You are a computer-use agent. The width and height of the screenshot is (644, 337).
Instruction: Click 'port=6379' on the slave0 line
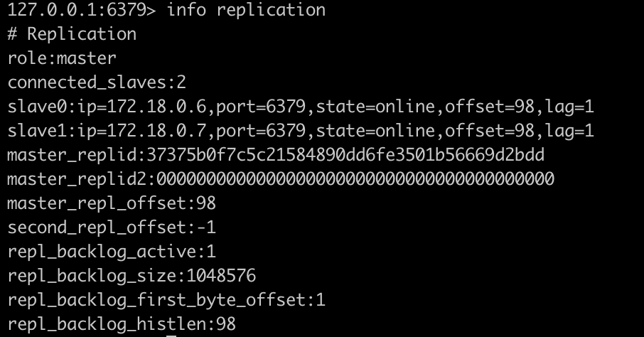click(261, 107)
